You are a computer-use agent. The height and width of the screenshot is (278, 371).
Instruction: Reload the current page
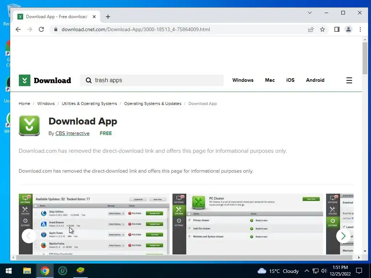click(41, 29)
